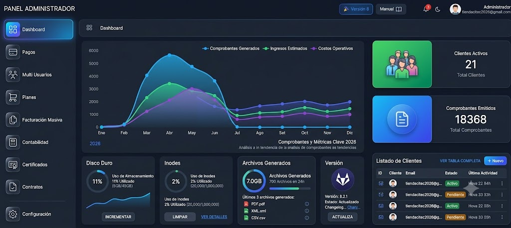Click the ACTUALIZA button
The height and width of the screenshot is (228, 511).
(342, 217)
